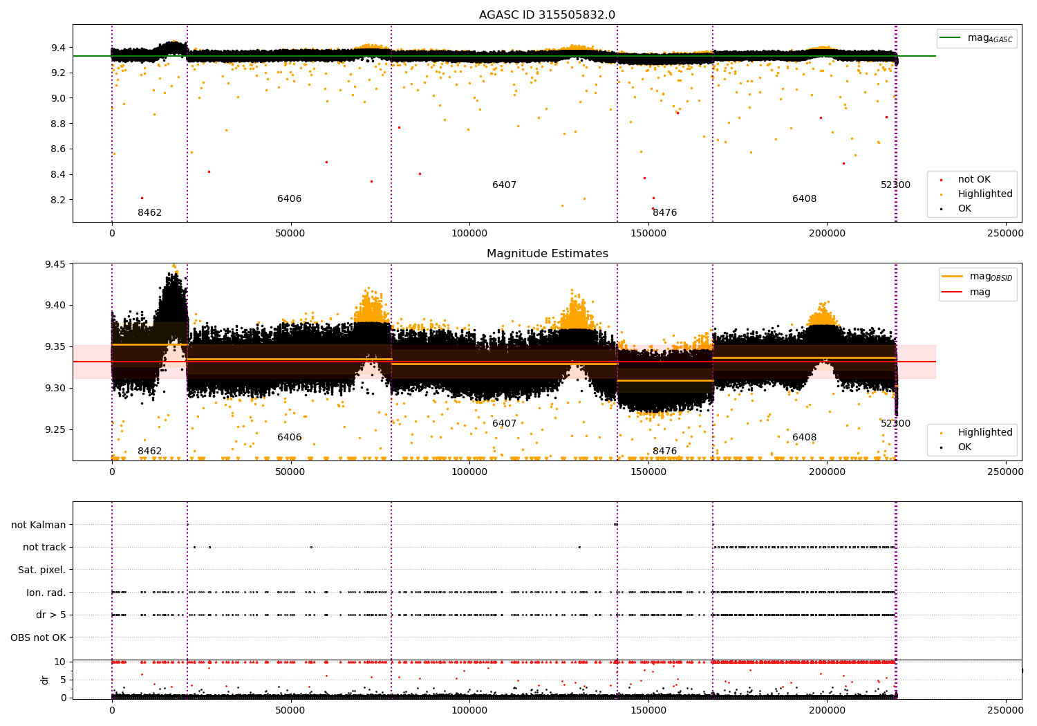Select the Magnitude Estimates panel title

tap(547, 254)
